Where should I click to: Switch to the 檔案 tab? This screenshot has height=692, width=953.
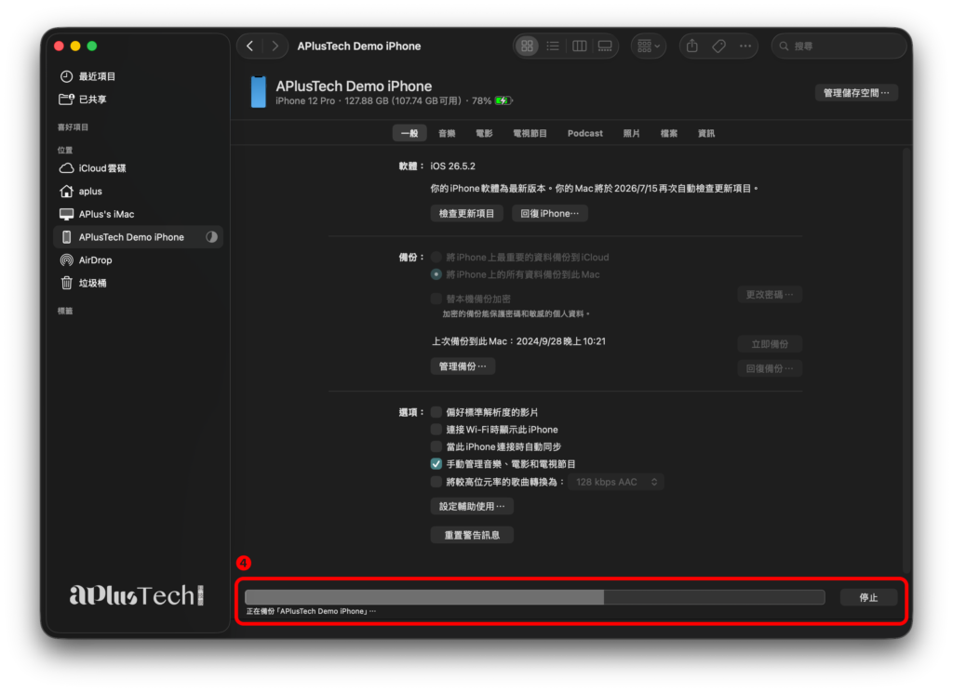[668, 133]
